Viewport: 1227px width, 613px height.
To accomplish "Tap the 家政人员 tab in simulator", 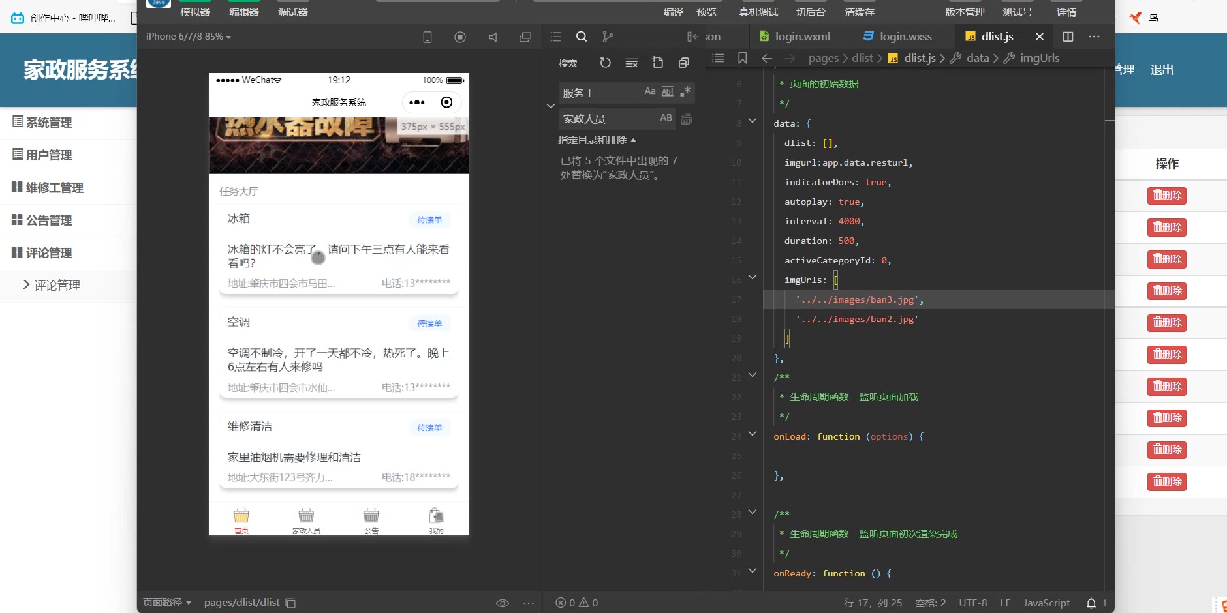I will [306, 520].
